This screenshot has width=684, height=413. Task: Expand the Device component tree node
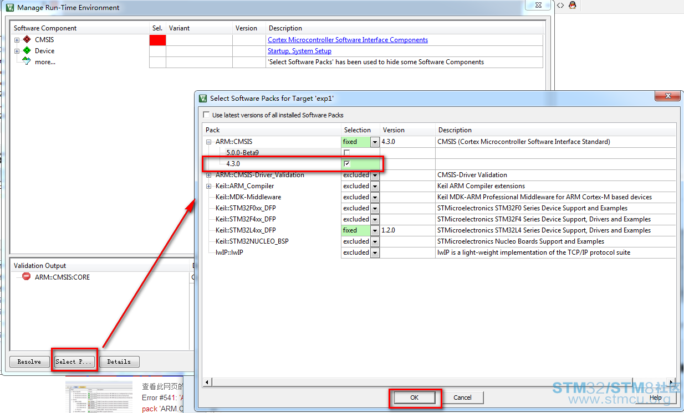tap(17, 51)
